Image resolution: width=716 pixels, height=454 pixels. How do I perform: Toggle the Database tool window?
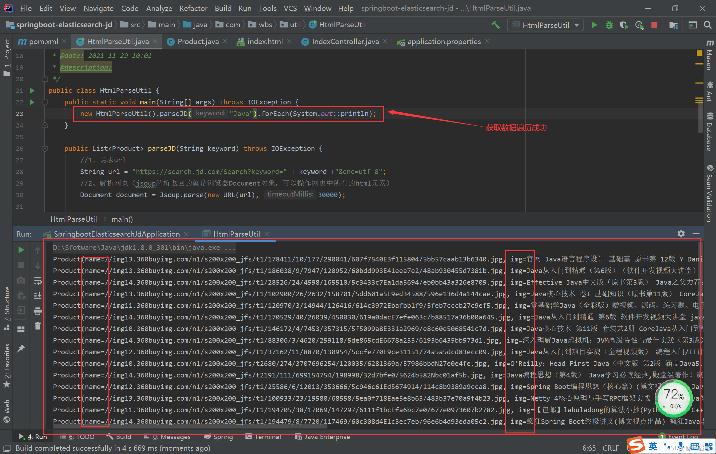(x=709, y=132)
